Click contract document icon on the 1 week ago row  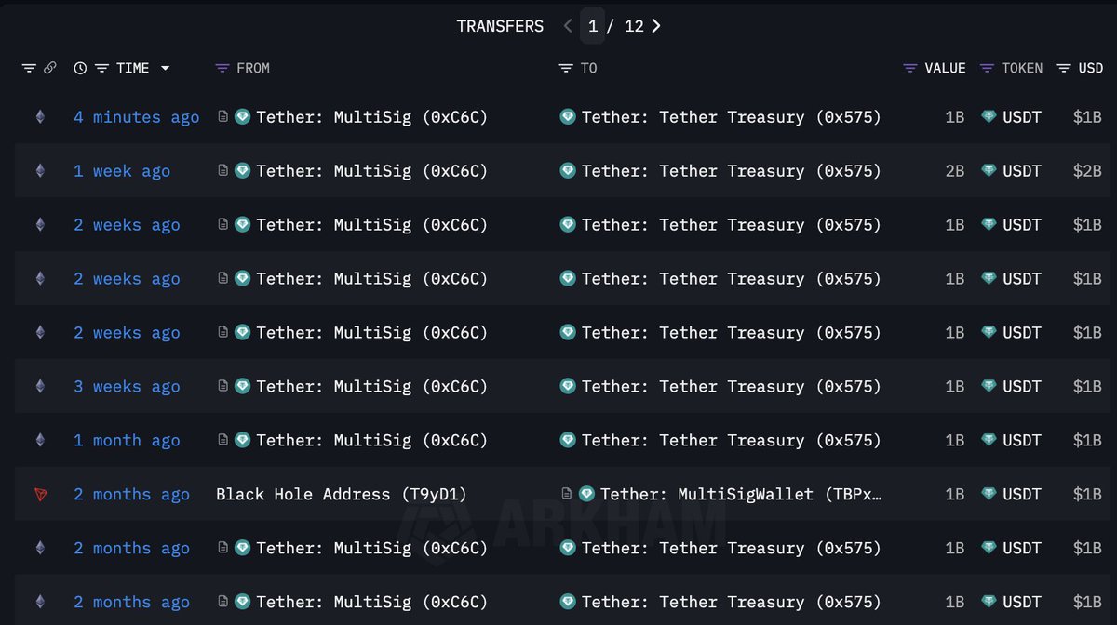(x=222, y=170)
